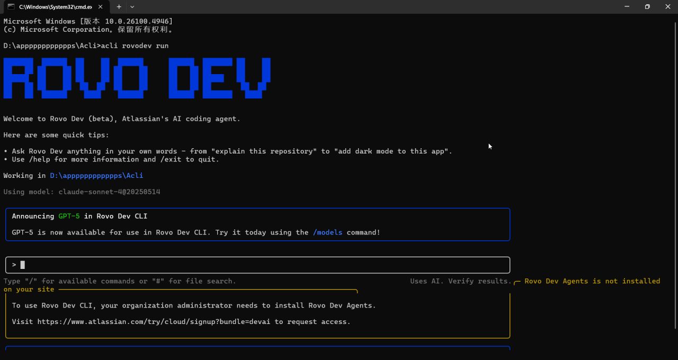Click the cmd icon in the tab
The image size is (678, 360).
(11, 7)
